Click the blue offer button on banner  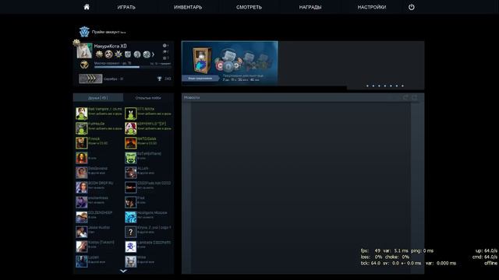click(x=200, y=79)
